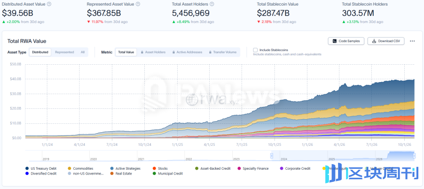
Task: Click the non-US Government legend color dot
Action: tap(70, 174)
